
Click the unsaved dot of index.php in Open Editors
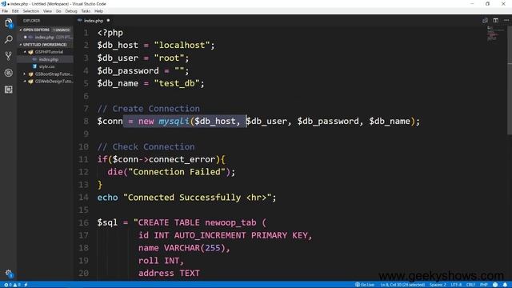(x=25, y=38)
